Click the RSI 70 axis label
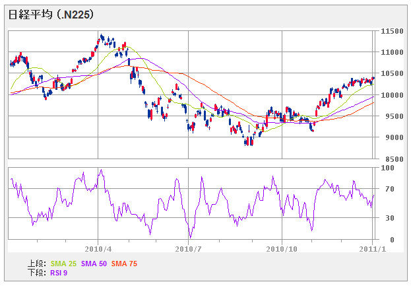This screenshot has height=286, width=411. 389,189
